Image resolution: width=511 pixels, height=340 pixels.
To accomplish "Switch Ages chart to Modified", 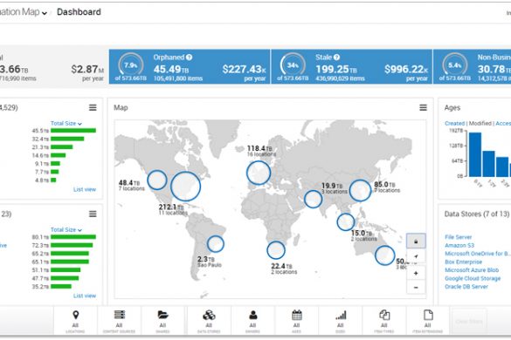I will point(480,123).
